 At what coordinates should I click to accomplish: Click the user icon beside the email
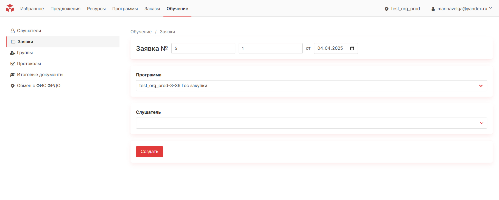[x=433, y=9]
